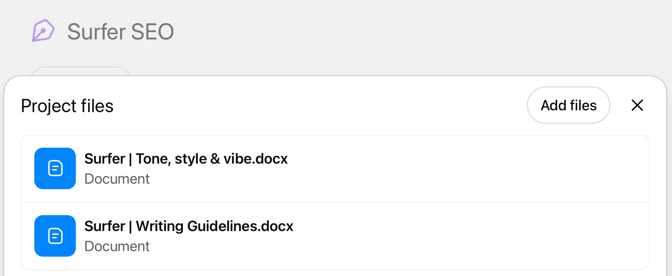
Task: Click the word "SEO" in the project title
Action: coord(152,31)
